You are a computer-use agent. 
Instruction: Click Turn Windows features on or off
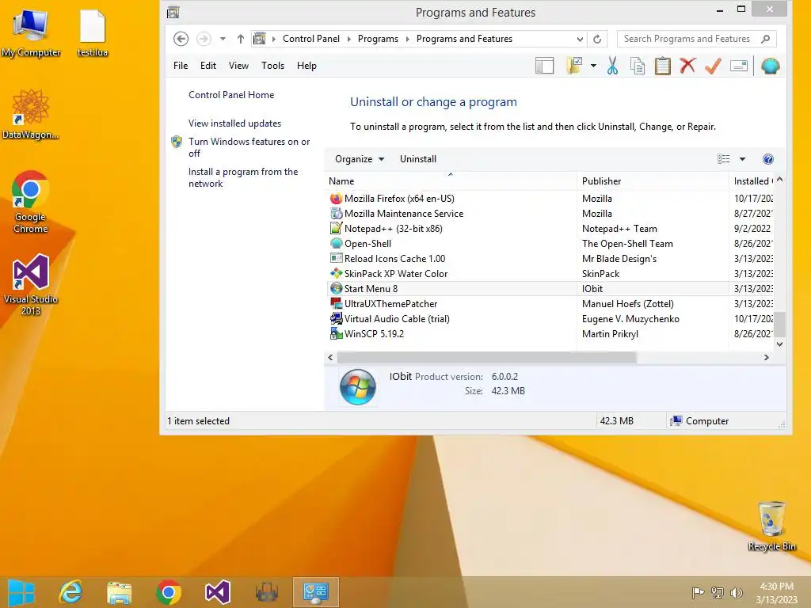click(249, 147)
